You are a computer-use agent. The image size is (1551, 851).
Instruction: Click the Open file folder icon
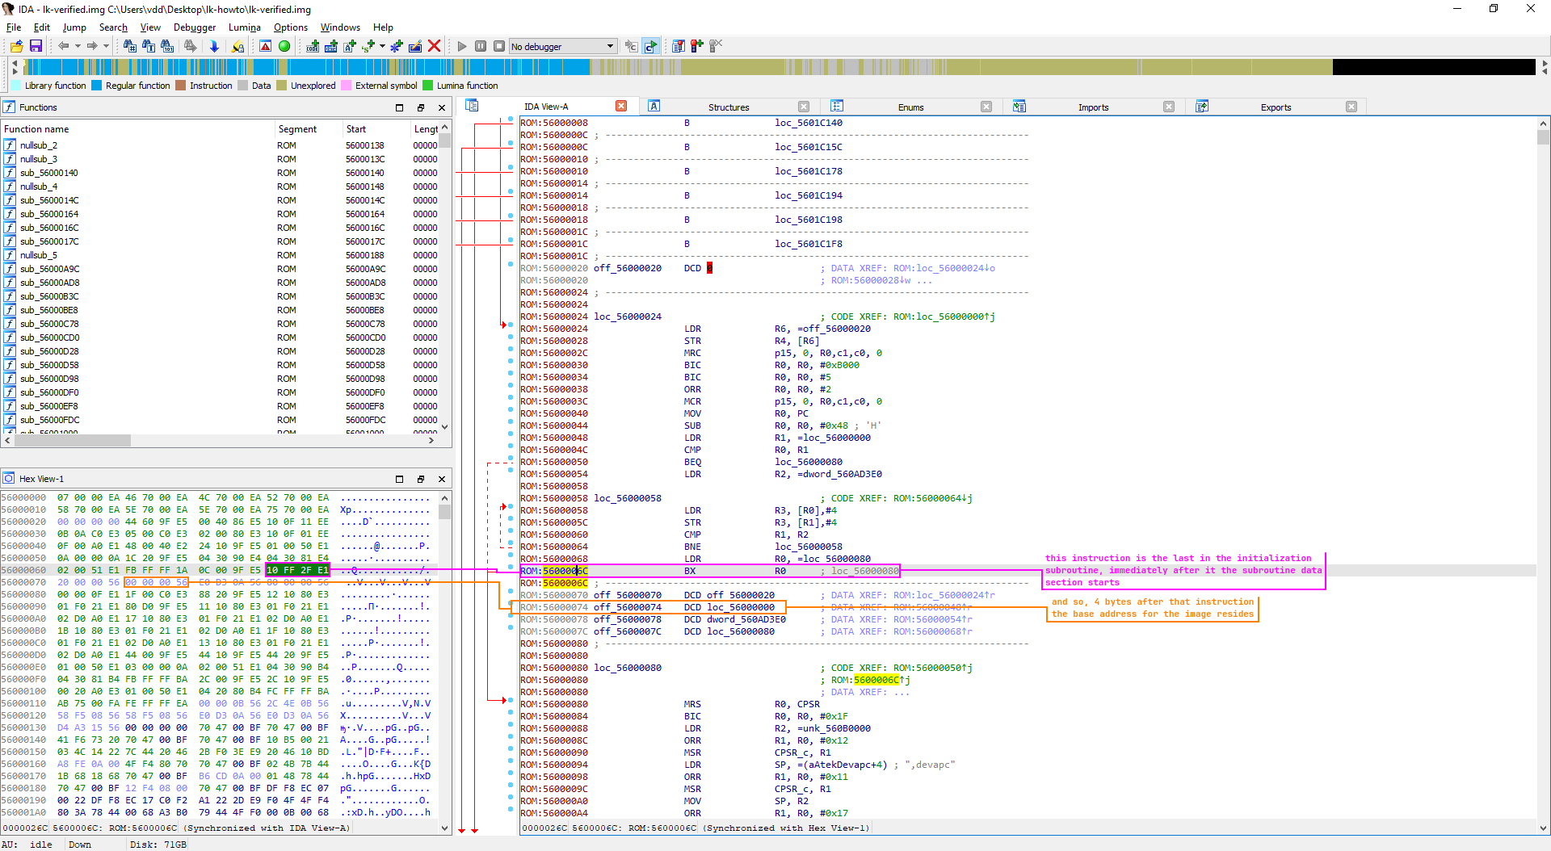click(16, 46)
